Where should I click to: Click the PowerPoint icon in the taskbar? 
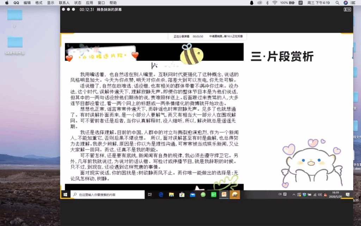coord(224,195)
